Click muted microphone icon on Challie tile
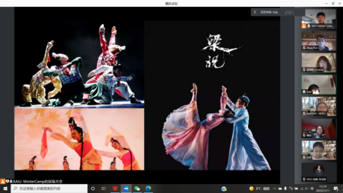343x193 pixels. (304, 70)
